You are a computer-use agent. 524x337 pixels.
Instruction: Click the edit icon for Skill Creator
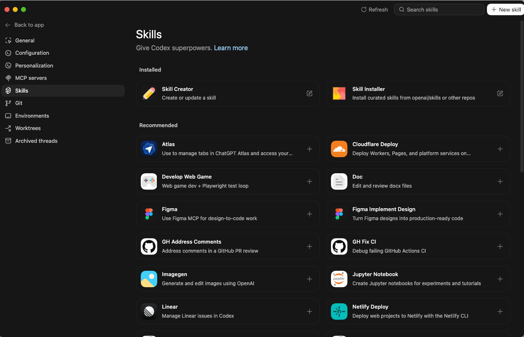pyautogui.click(x=310, y=93)
